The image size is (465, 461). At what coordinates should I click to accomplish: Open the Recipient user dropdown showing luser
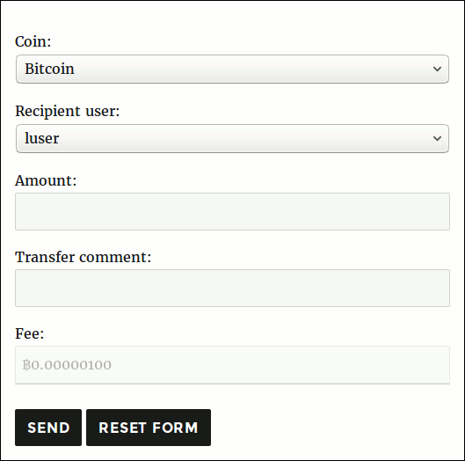pyautogui.click(x=232, y=139)
